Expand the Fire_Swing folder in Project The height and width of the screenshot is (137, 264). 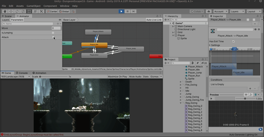pyautogui.click(x=181, y=85)
